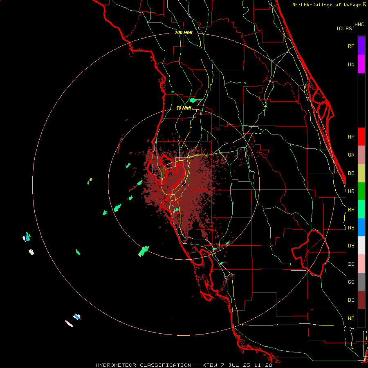This screenshot has width=368, height=368.
Task: Select the BD legend label
Action: (x=351, y=173)
